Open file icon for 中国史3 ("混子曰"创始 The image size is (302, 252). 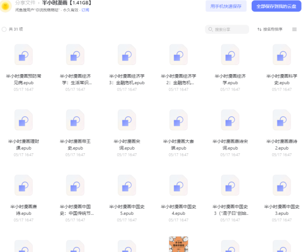pyautogui.click(x=230, y=185)
